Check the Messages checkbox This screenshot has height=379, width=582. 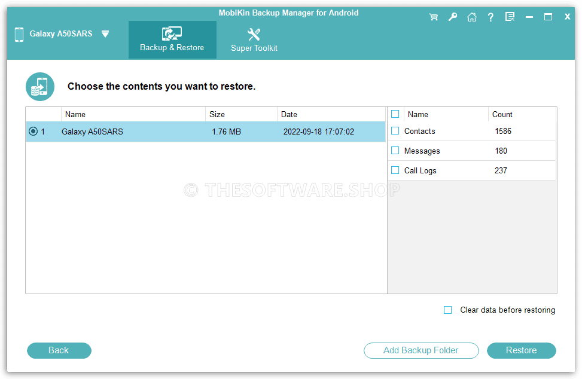[x=395, y=150]
